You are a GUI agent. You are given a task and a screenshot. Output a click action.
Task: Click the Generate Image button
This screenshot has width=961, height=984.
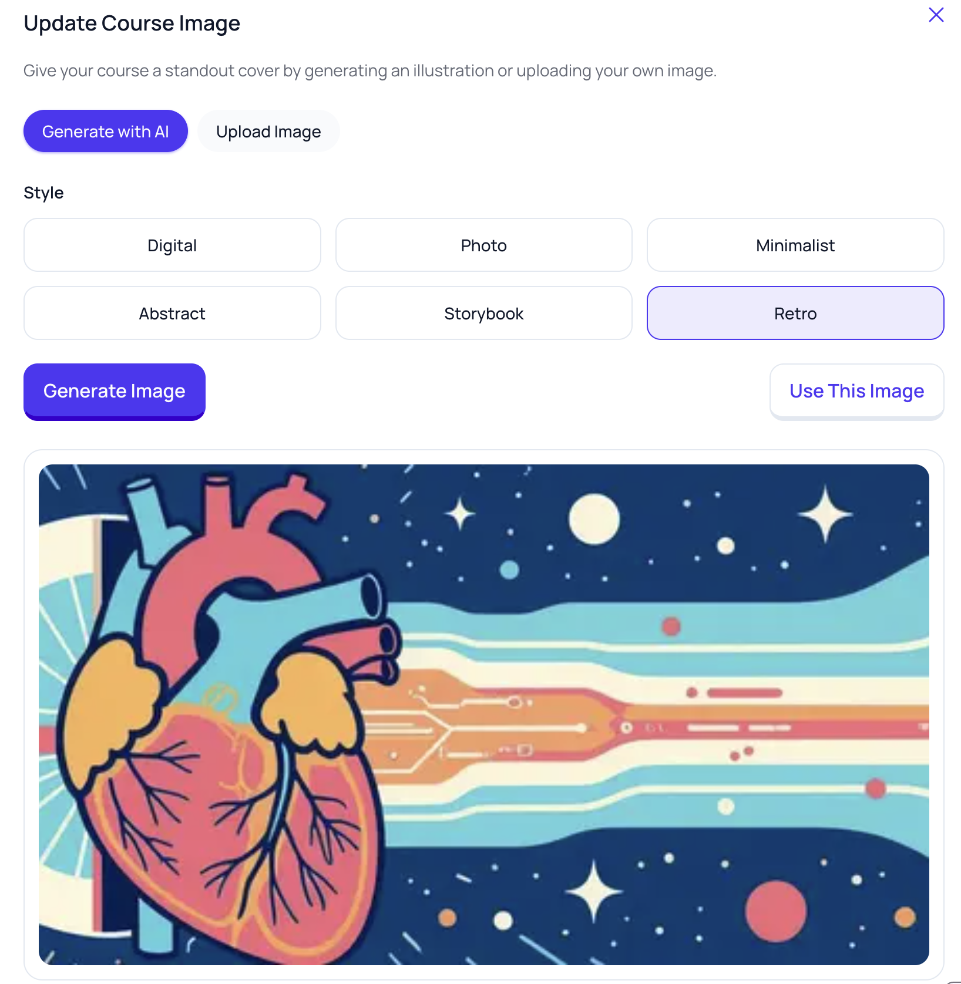tap(115, 392)
